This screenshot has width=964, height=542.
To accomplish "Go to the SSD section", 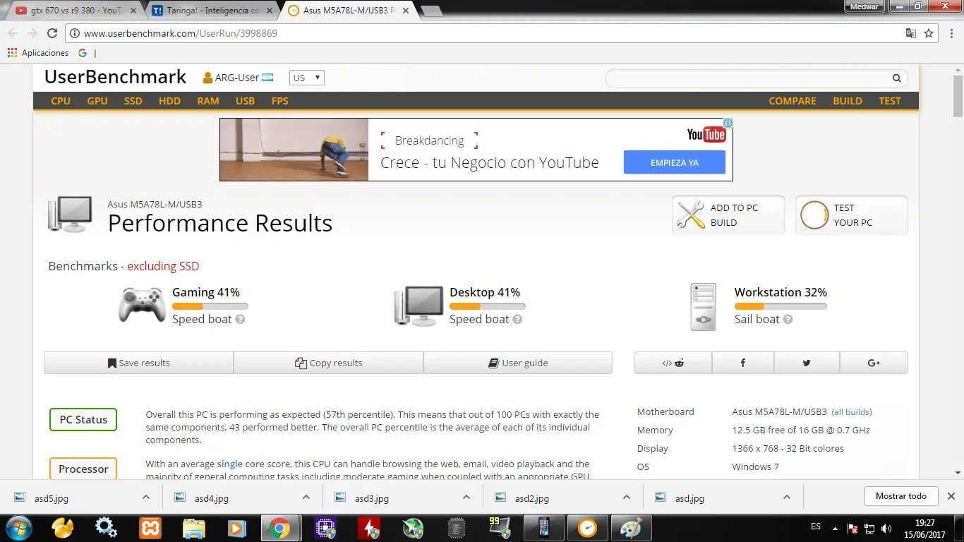I will 133,101.
